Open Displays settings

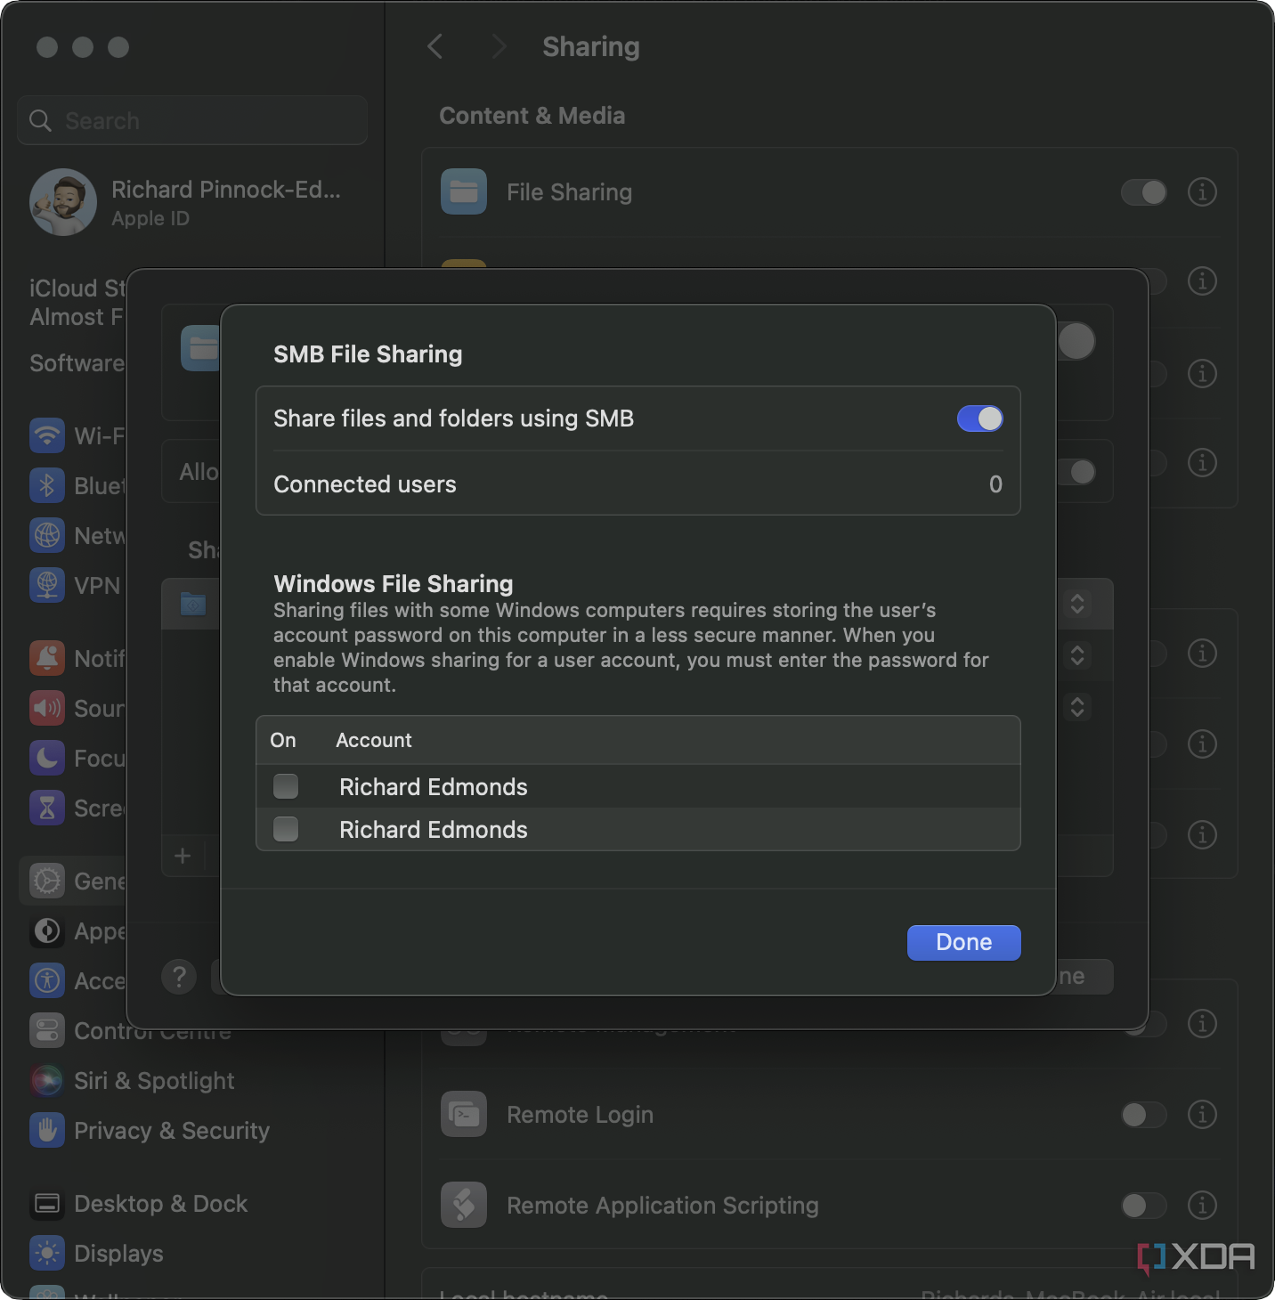coord(96,1253)
